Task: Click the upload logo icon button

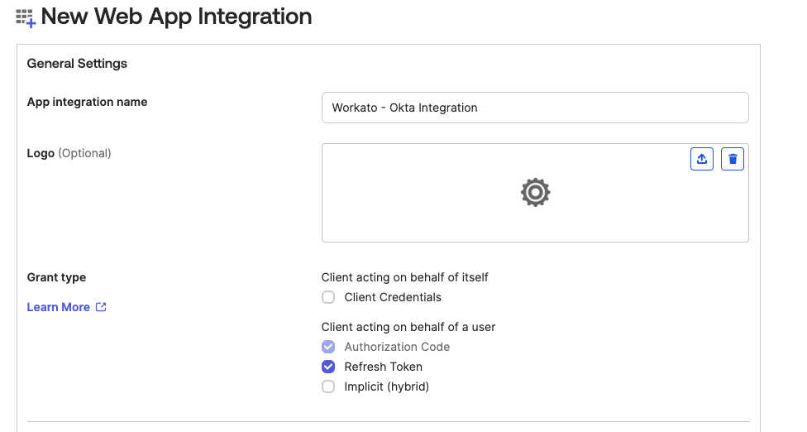Action: click(x=701, y=159)
